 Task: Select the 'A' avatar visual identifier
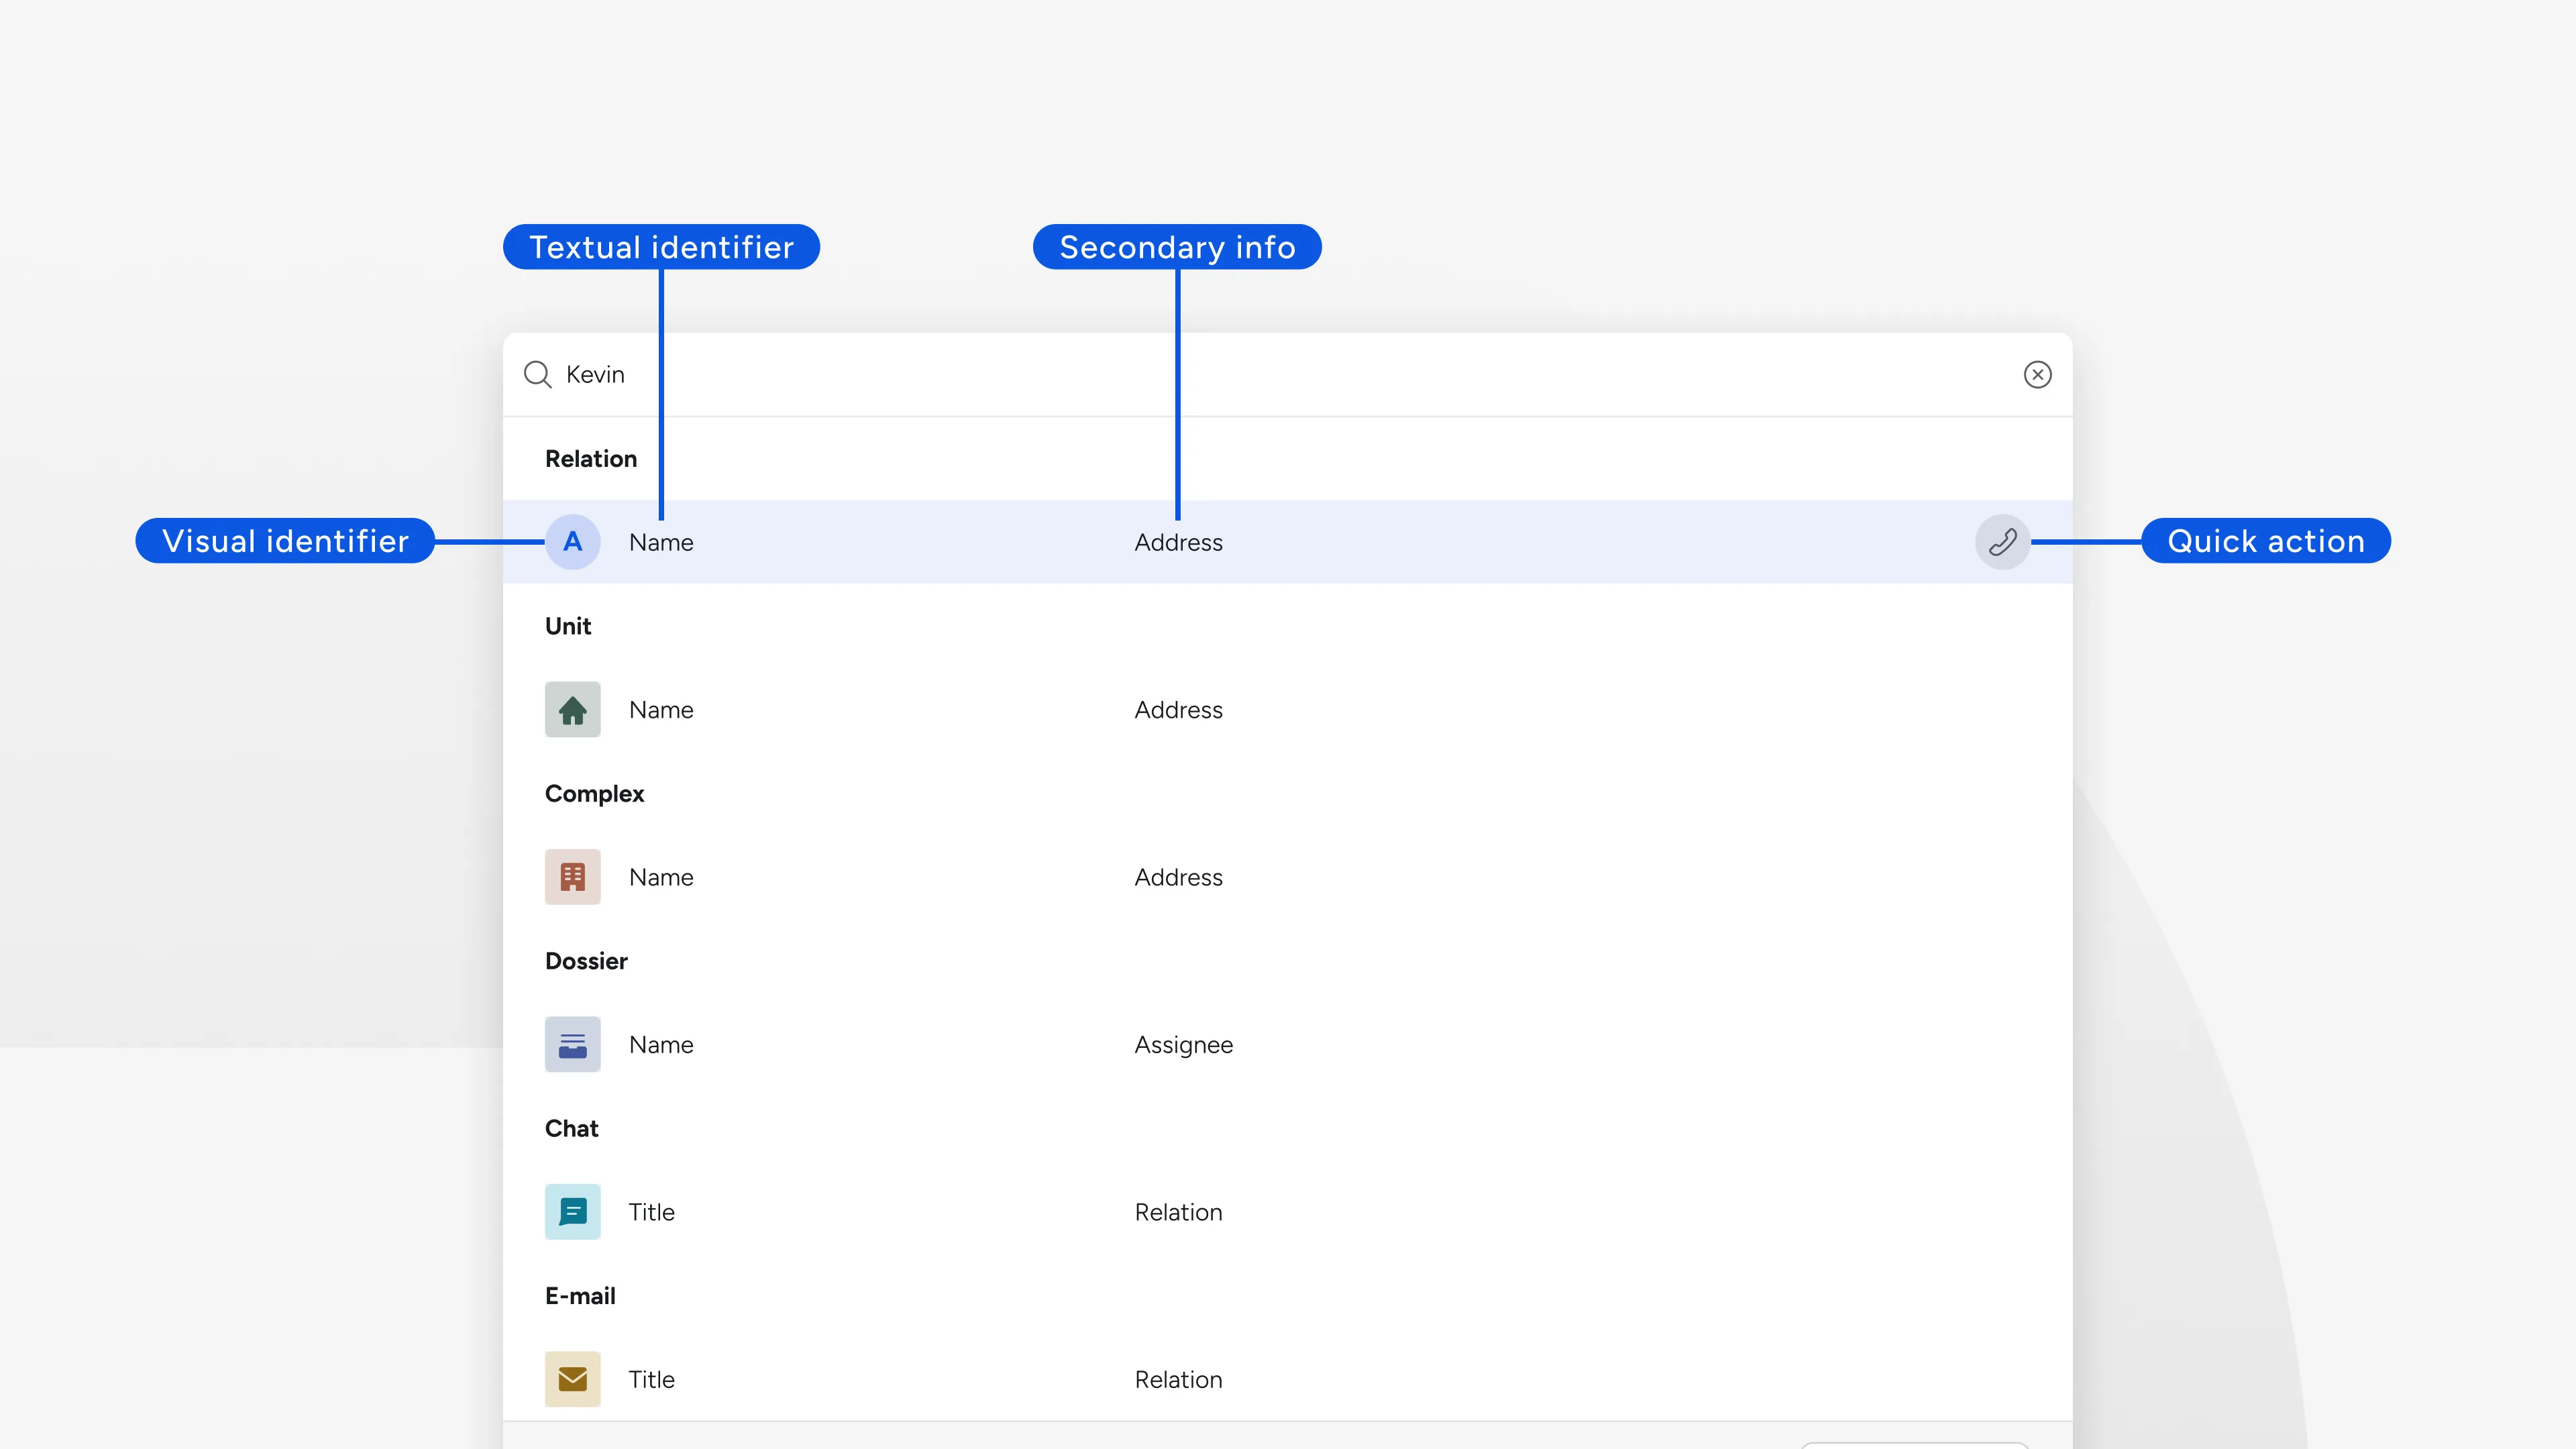pyautogui.click(x=573, y=542)
